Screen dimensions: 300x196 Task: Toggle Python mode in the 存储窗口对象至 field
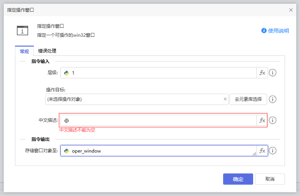(x=66, y=151)
